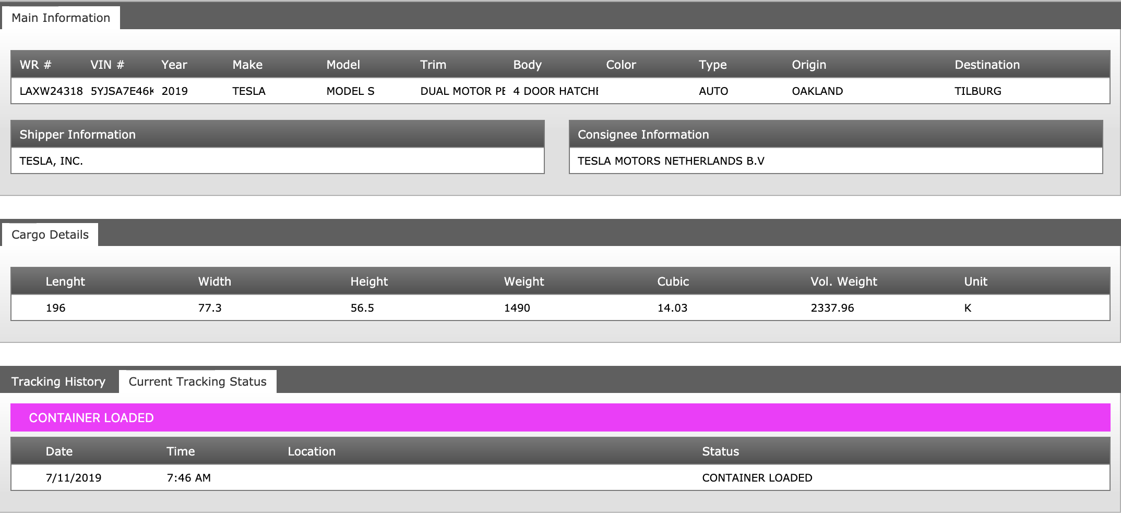Click the Cubic column header

[673, 281]
